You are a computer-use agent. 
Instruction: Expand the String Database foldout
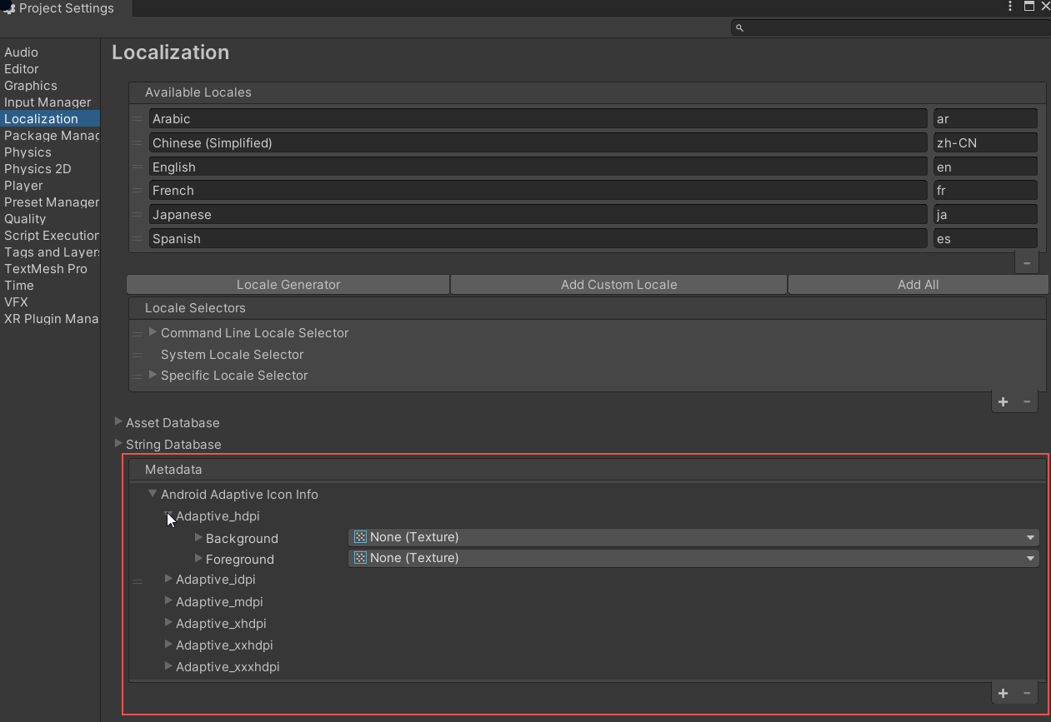click(x=118, y=444)
